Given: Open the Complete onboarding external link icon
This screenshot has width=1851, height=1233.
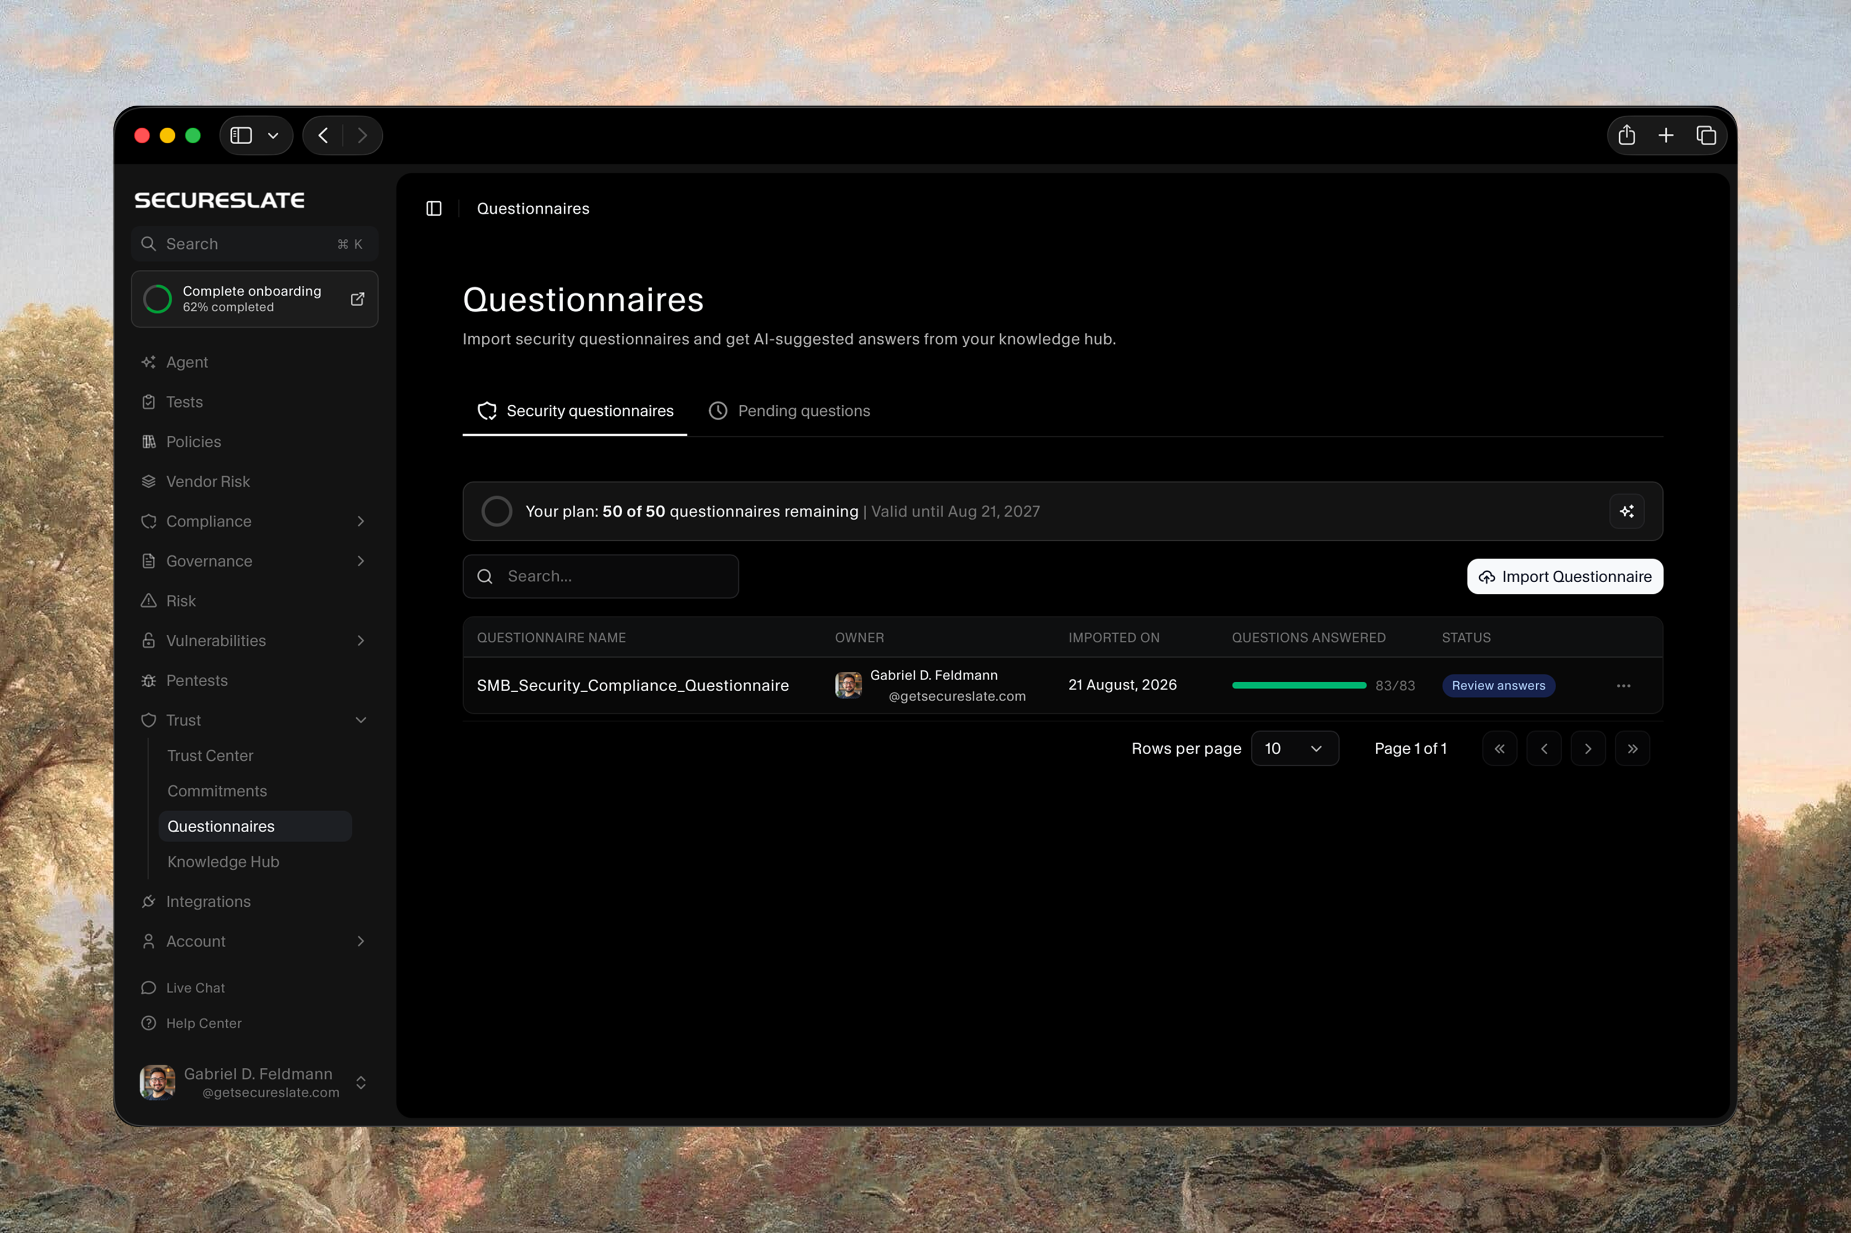Looking at the screenshot, I should (x=357, y=299).
